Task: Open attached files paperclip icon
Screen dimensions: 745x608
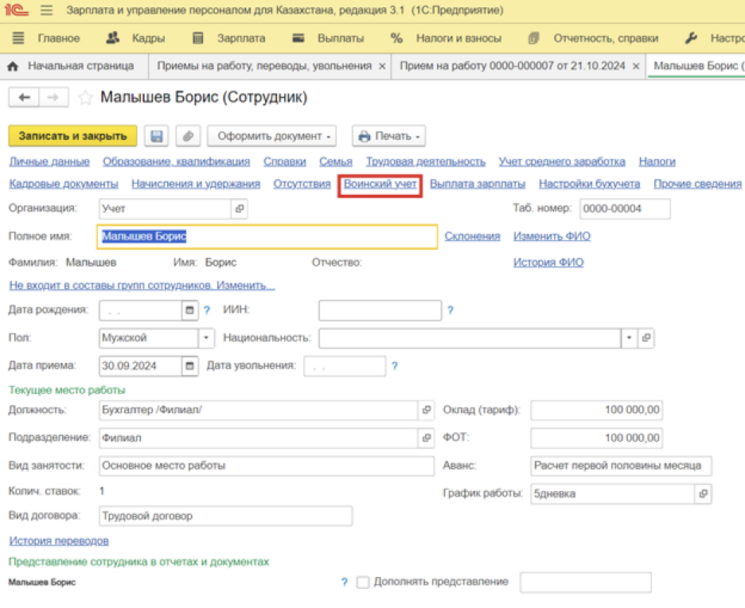Action: point(188,136)
